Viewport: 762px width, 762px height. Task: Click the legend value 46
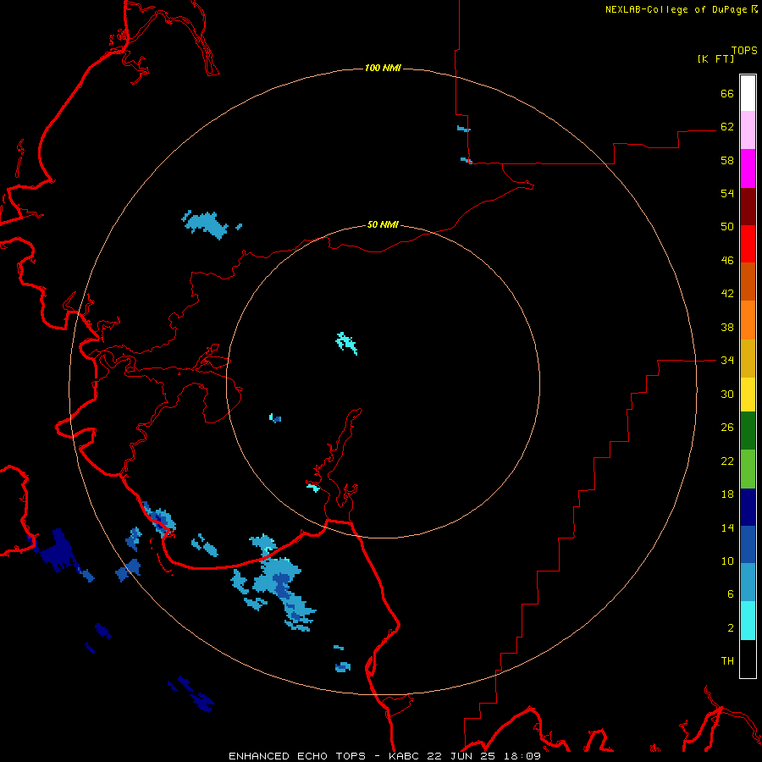[727, 261]
